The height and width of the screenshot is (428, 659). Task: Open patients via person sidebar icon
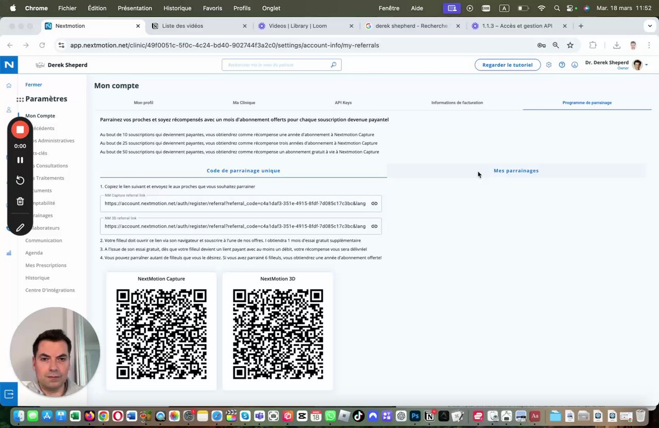tap(9, 110)
